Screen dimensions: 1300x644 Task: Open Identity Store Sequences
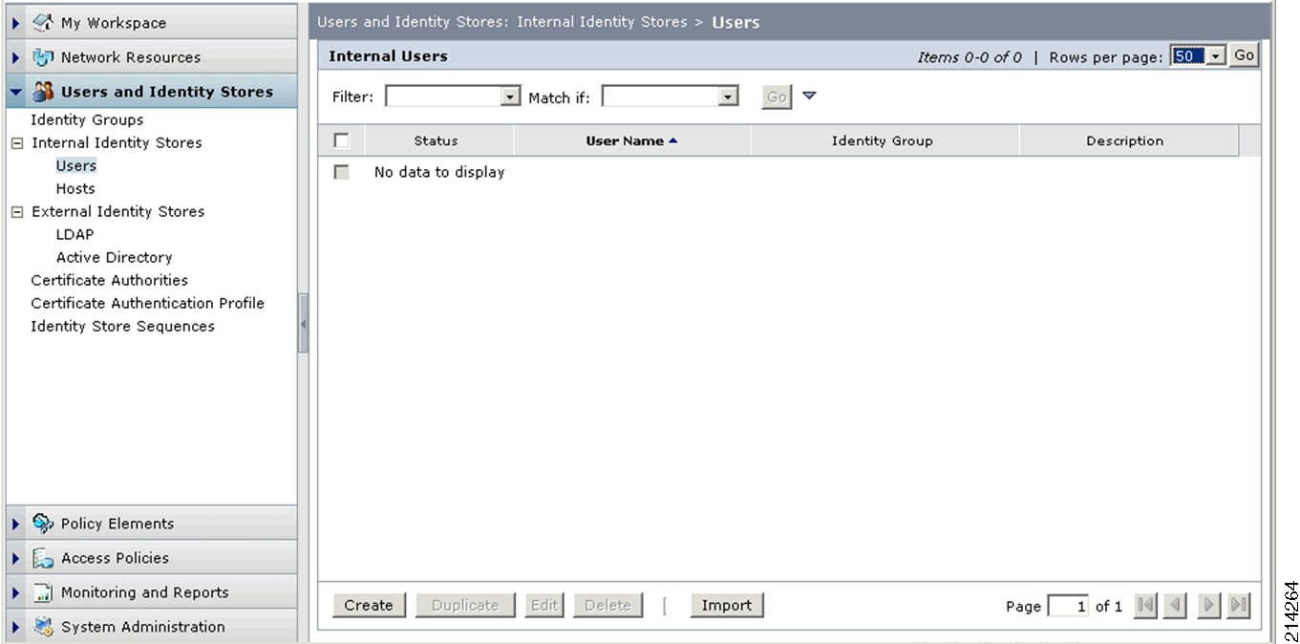click(123, 326)
